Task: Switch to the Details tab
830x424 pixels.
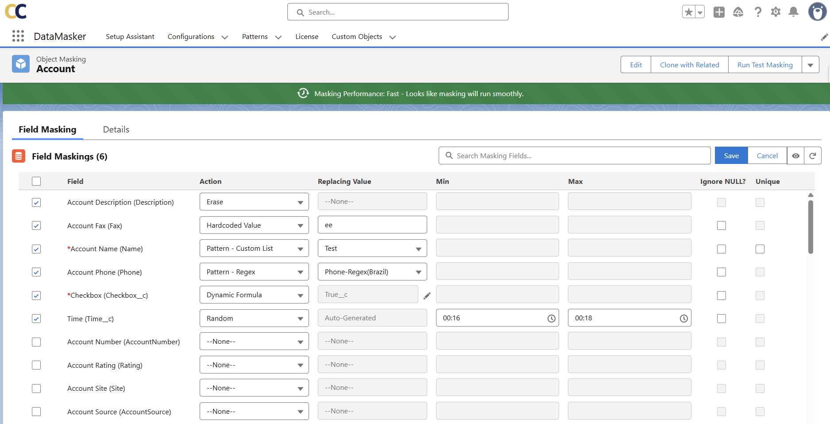Action: pyautogui.click(x=116, y=129)
